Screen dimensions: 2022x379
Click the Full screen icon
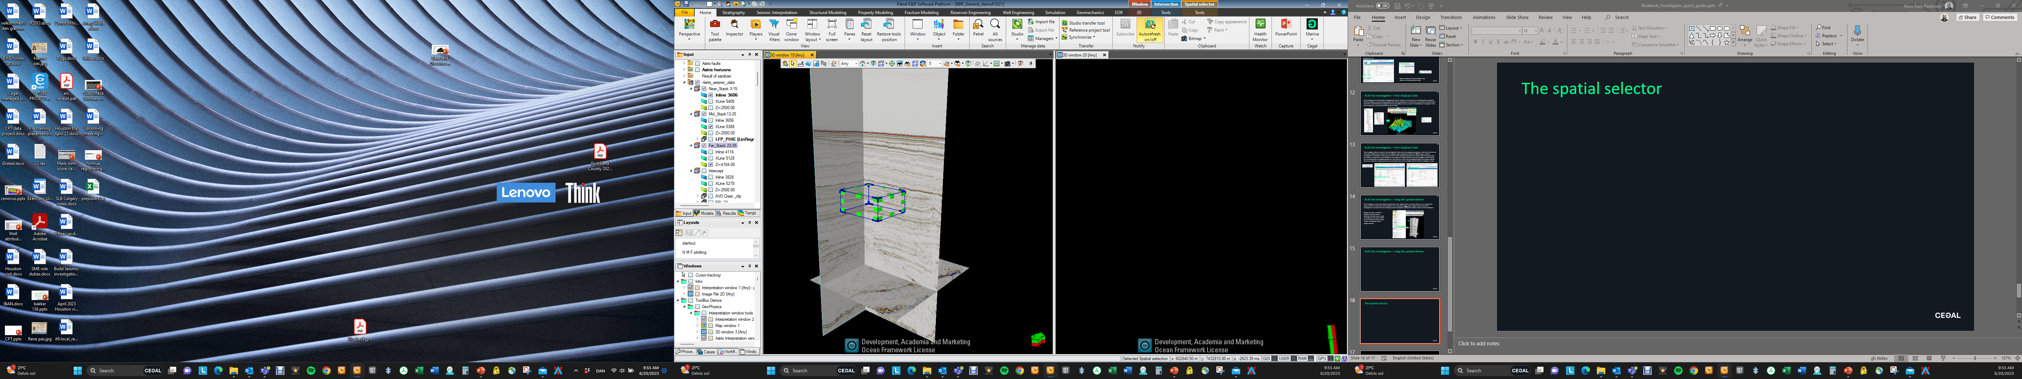tap(832, 30)
